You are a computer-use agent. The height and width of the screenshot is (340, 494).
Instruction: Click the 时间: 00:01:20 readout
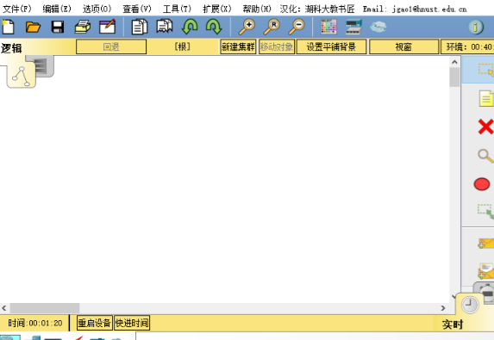(x=35, y=323)
